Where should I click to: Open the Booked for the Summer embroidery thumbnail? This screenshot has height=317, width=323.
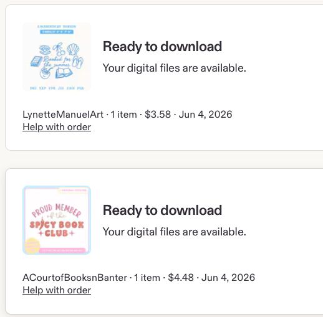click(x=57, y=57)
